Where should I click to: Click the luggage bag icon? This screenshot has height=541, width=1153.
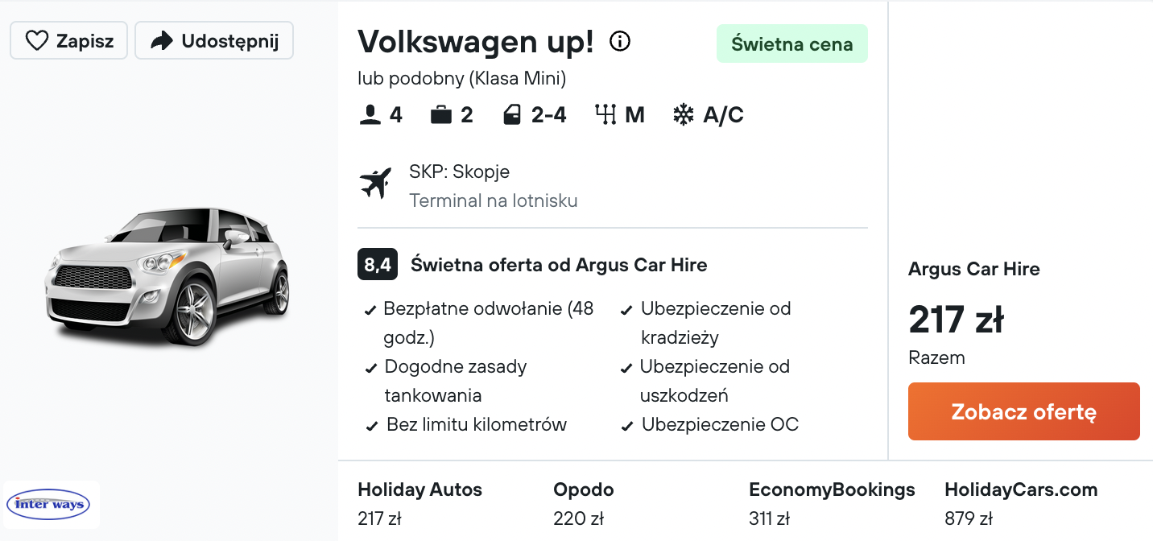tap(441, 116)
